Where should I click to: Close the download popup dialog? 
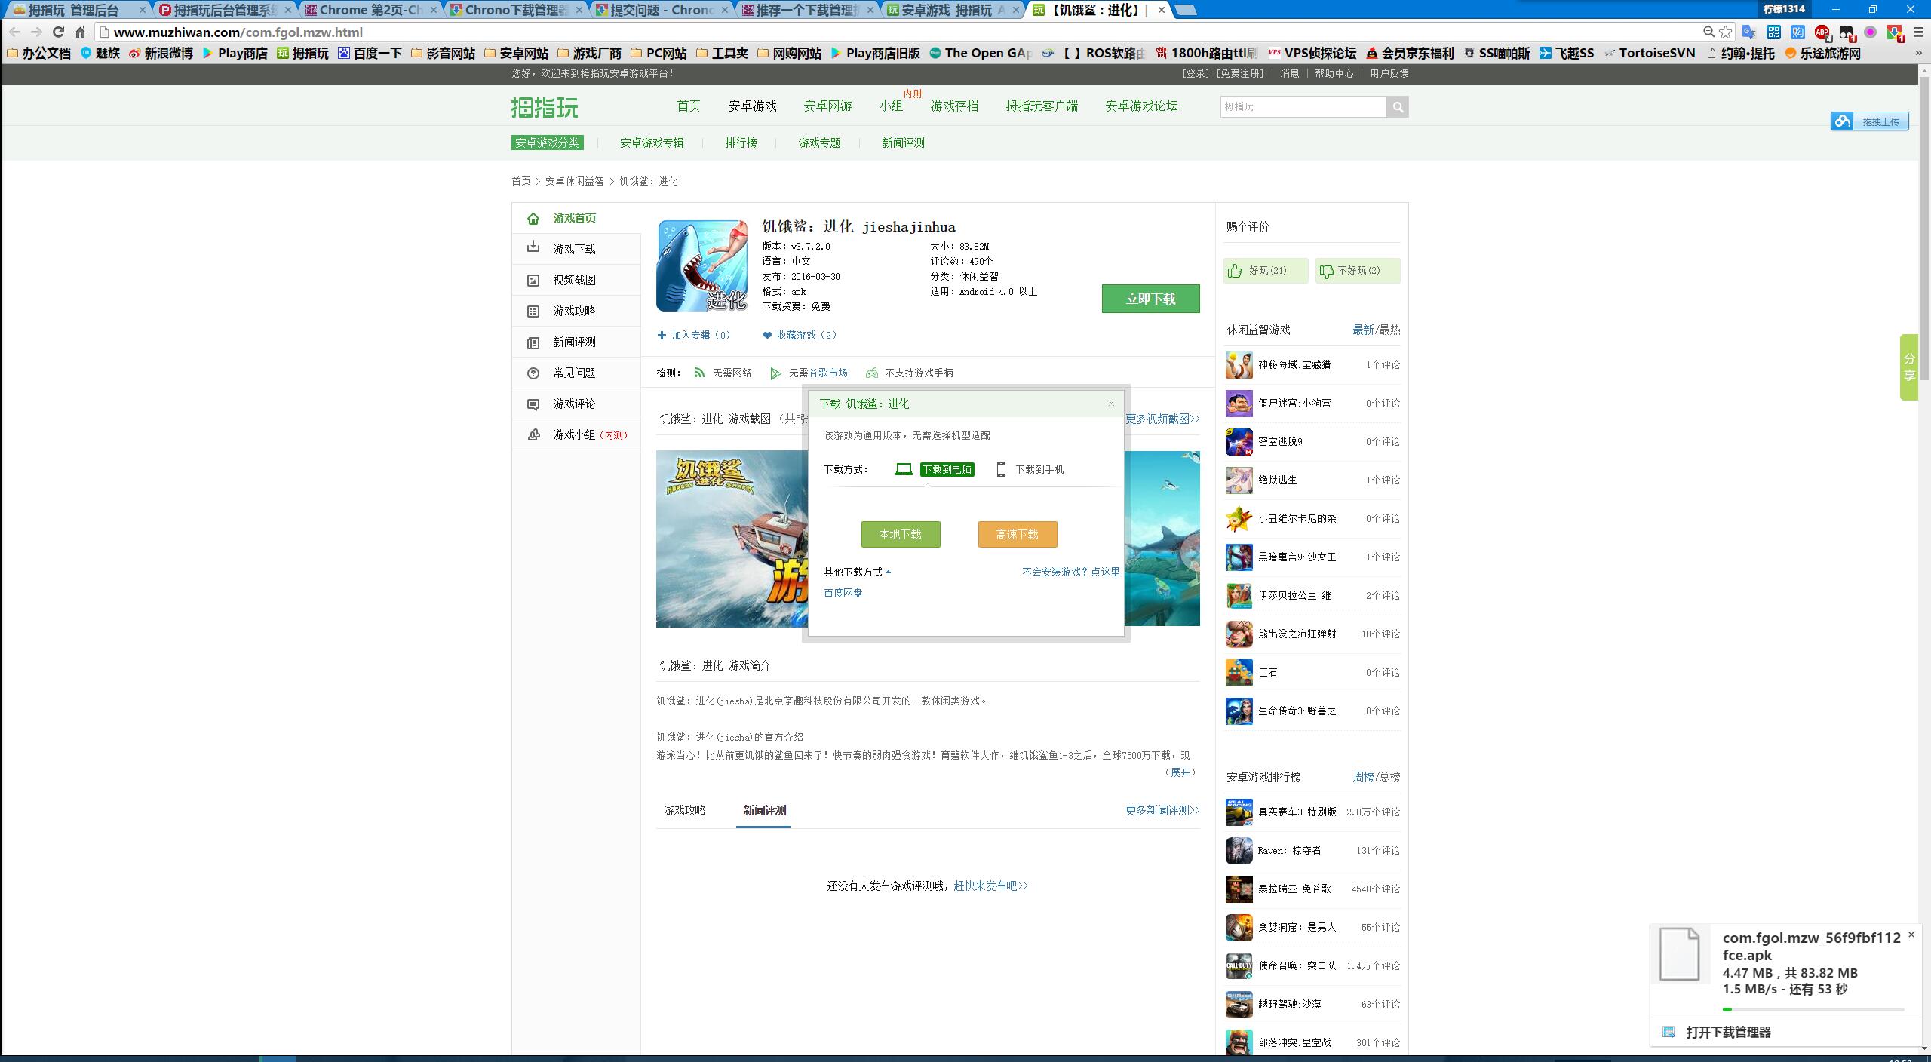click(x=1111, y=404)
